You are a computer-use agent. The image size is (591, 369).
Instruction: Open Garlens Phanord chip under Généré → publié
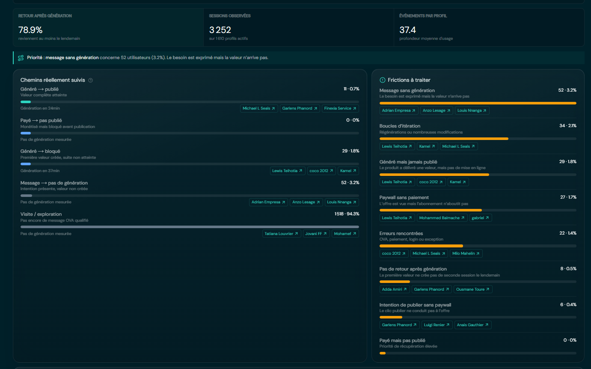(x=300, y=108)
